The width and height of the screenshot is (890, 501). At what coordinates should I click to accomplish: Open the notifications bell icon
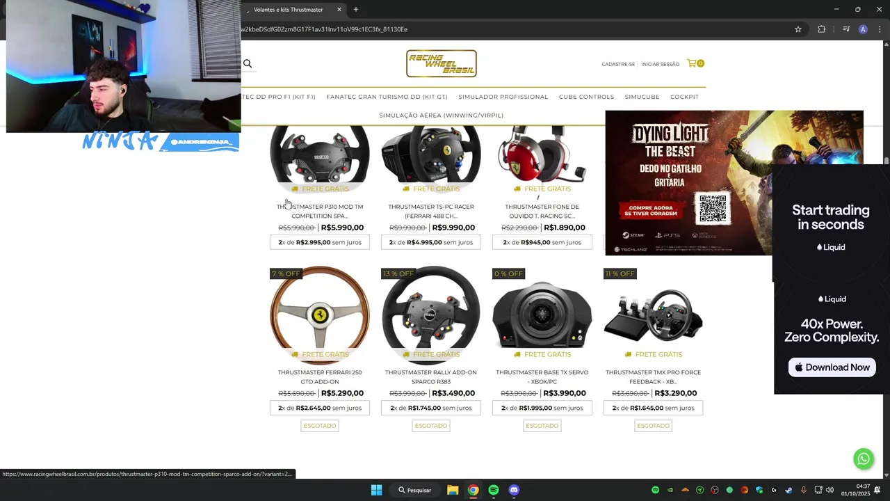[x=877, y=490]
